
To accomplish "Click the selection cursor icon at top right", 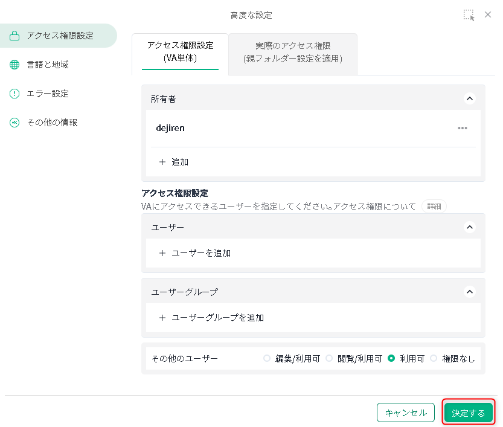I will [469, 15].
